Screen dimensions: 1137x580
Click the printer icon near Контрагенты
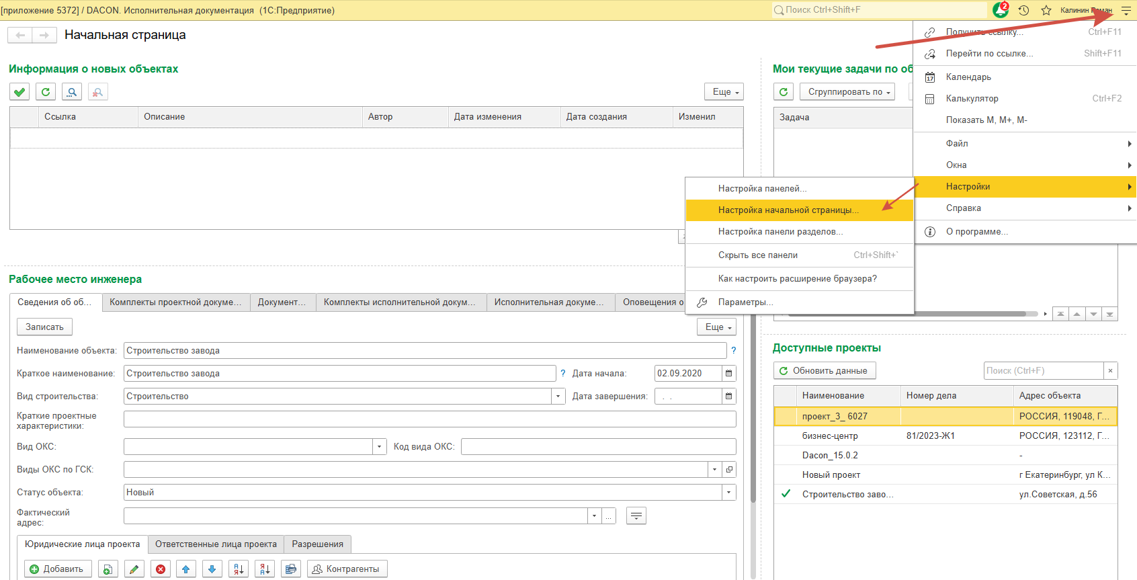point(290,569)
